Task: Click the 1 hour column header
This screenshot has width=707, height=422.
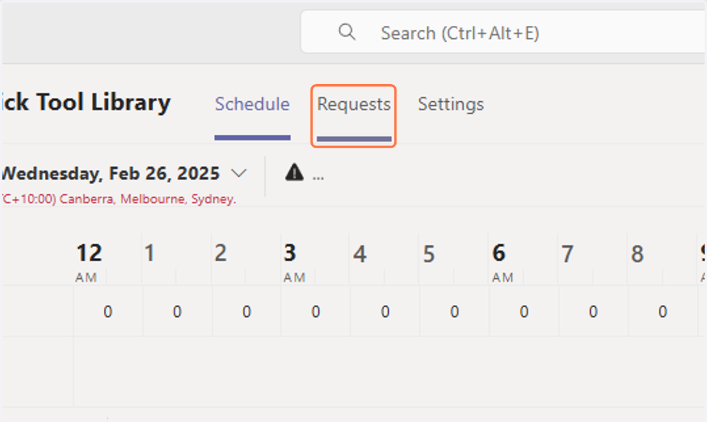Action: (150, 254)
